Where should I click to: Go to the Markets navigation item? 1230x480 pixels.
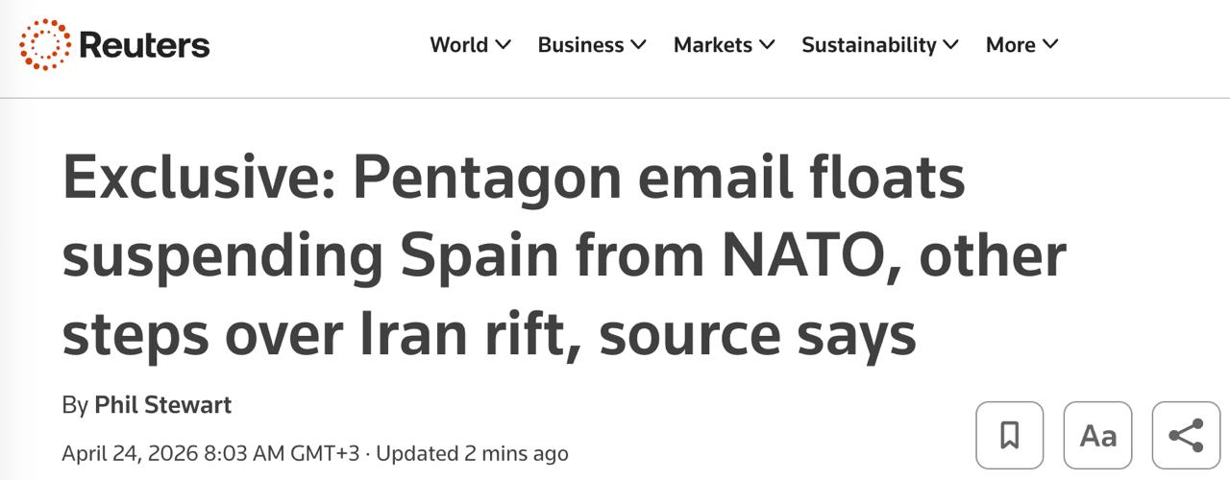click(x=712, y=44)
